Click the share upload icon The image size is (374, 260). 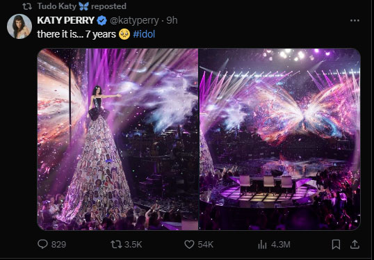[x=355, y=244]
